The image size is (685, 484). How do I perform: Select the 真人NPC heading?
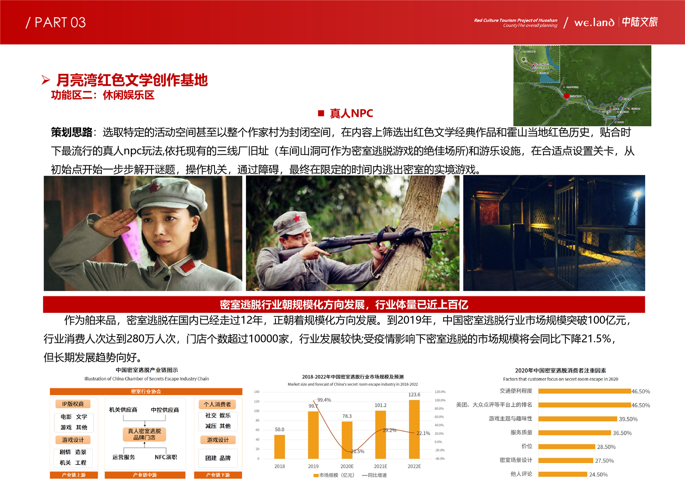click(351, 113)
